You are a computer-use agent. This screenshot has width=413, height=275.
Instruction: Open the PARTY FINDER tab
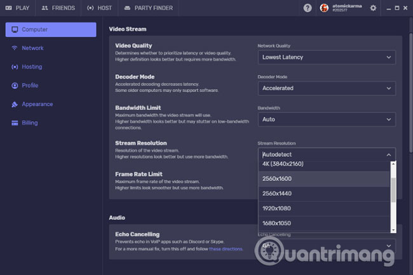148,8
